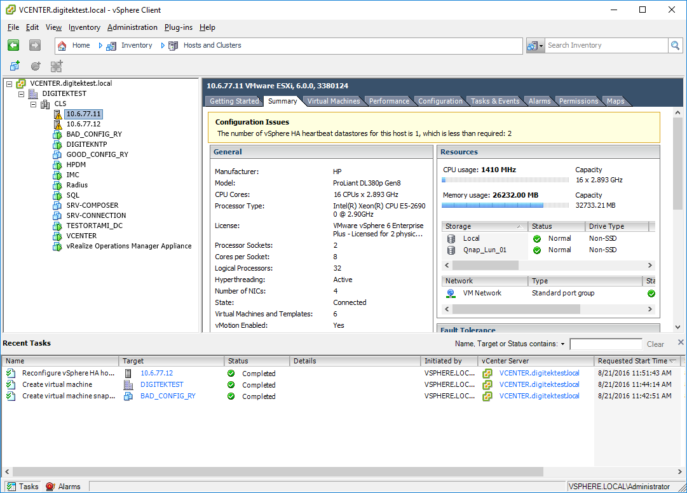Click the green Completed status icon for Create virtual machine
687x493 pixels.
(x=231, y=385)
